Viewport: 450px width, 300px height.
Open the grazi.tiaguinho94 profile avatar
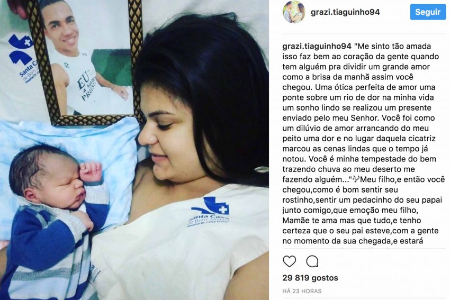click(294, 12)
